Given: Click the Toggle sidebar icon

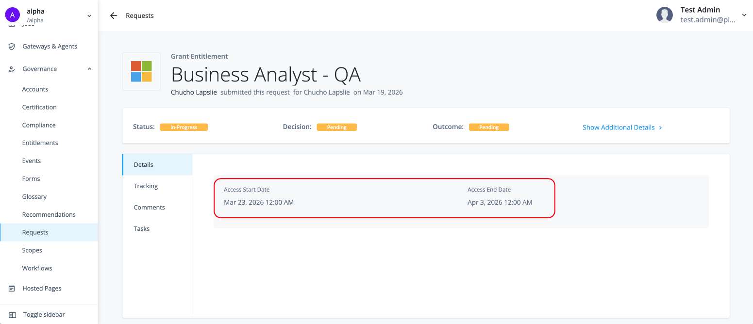Looking at the screenshot, I should click(x=13, y=315).
